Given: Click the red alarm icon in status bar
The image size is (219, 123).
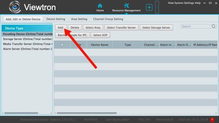Looking at the screenshot, I should tap(212, 120).
